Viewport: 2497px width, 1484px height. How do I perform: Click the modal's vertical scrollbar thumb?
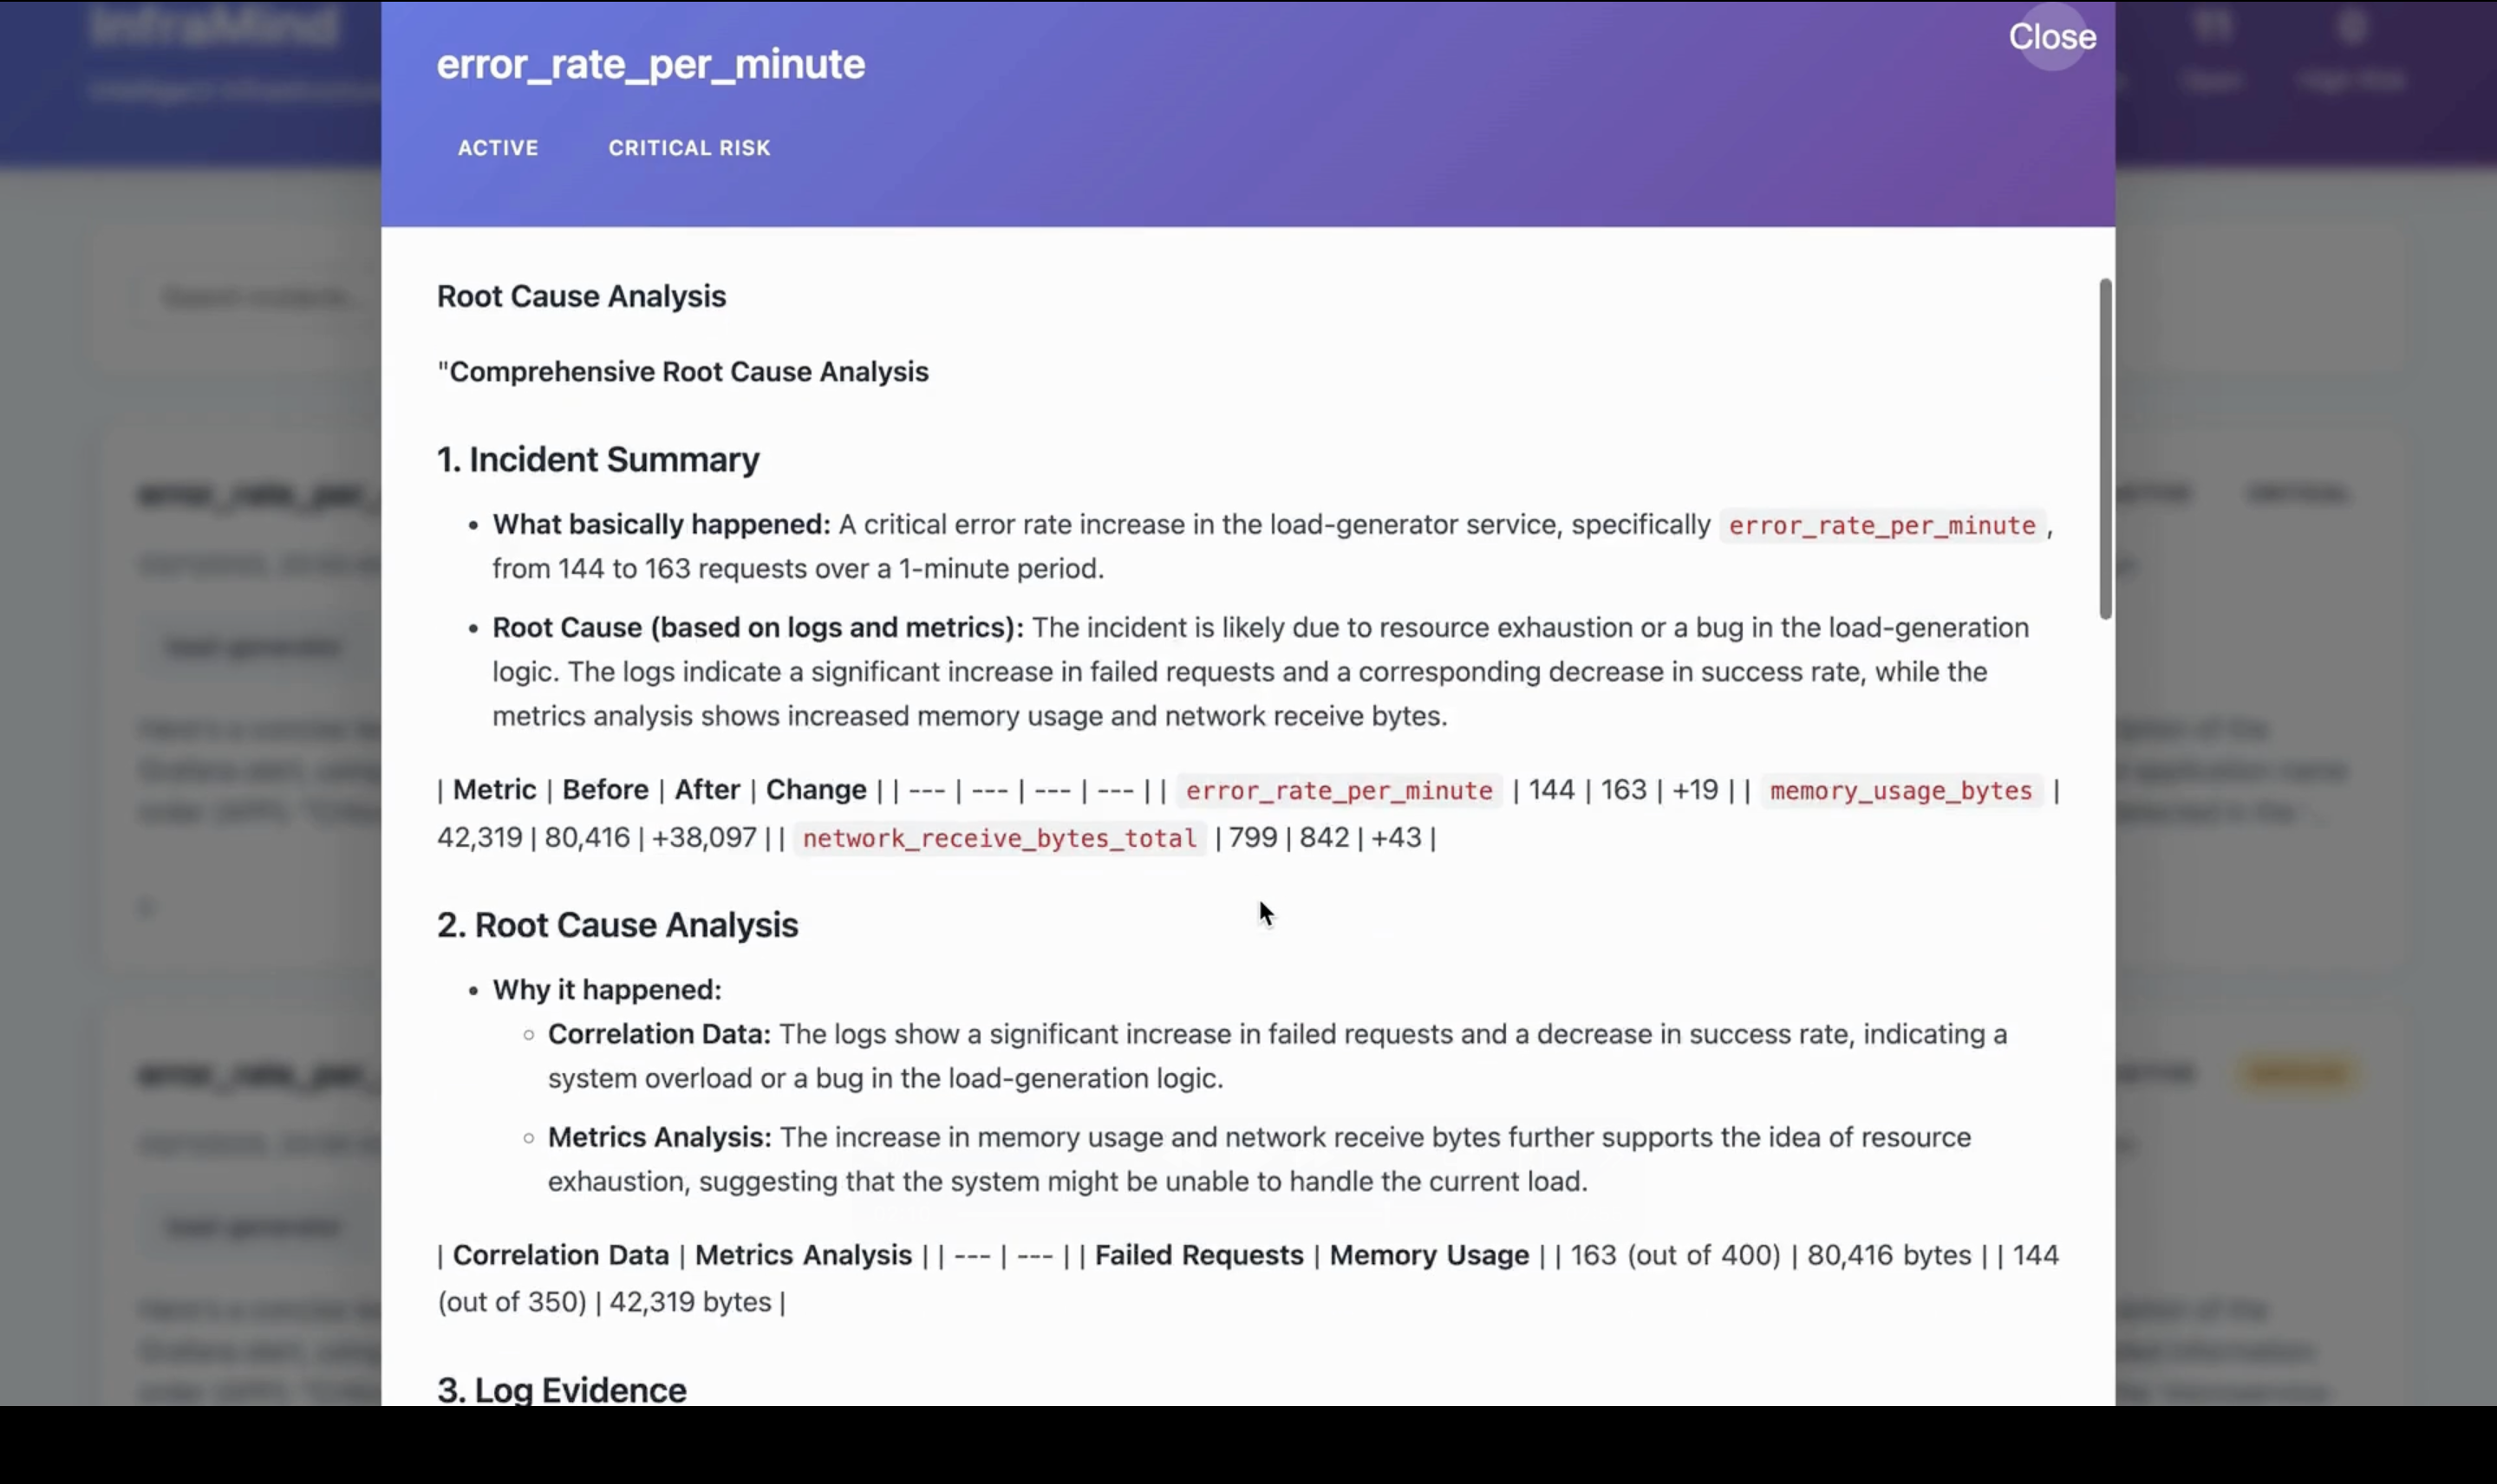[2104, 450]
